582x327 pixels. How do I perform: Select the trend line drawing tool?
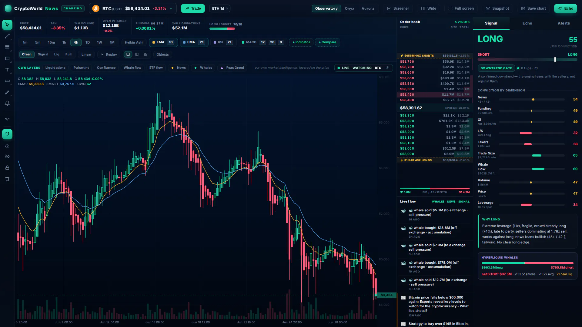coord(7,36)
